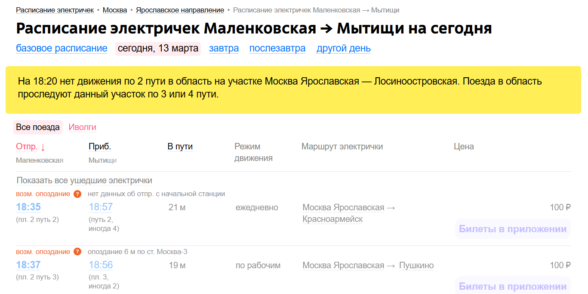This screenshot has height=294, width=588.
Task: Show schedule for послезавтра
Action: click(x=277, y=48)
